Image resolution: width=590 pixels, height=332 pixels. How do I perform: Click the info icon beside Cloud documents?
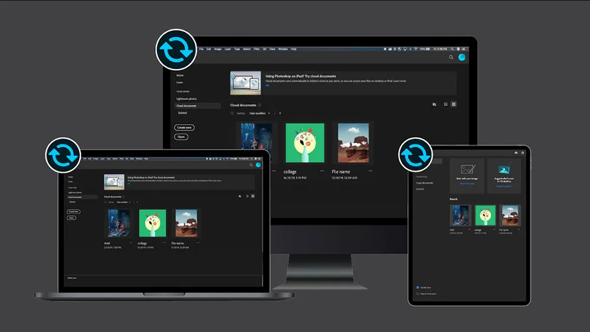(x=260, y=105)
